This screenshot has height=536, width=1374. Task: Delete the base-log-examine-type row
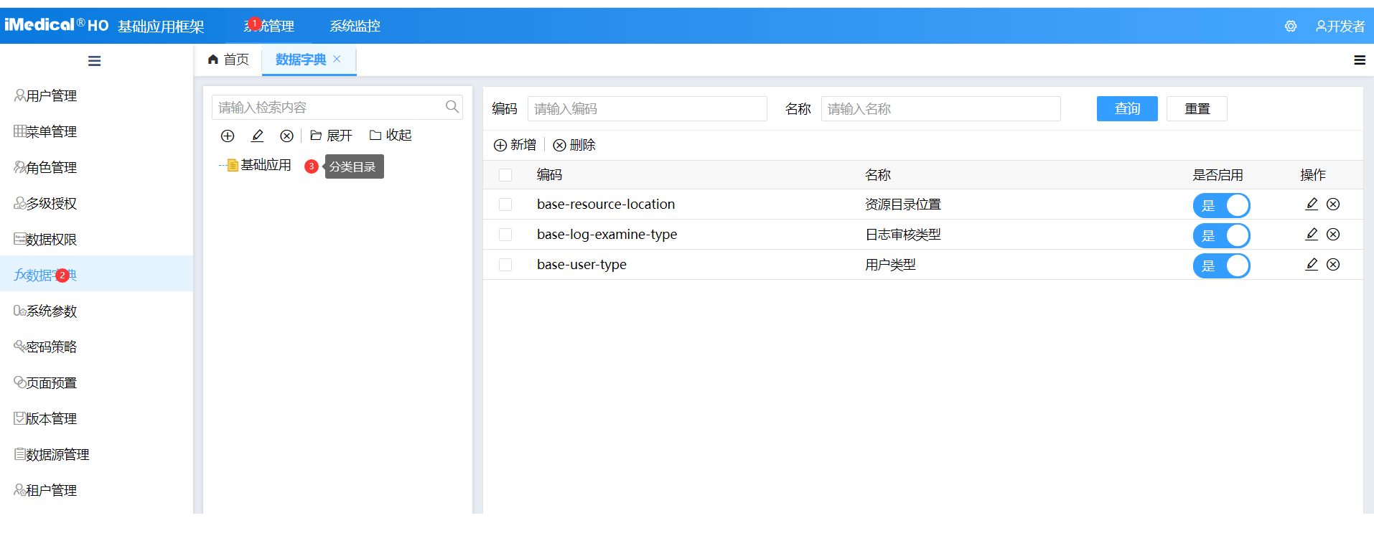click(1333, 234)
